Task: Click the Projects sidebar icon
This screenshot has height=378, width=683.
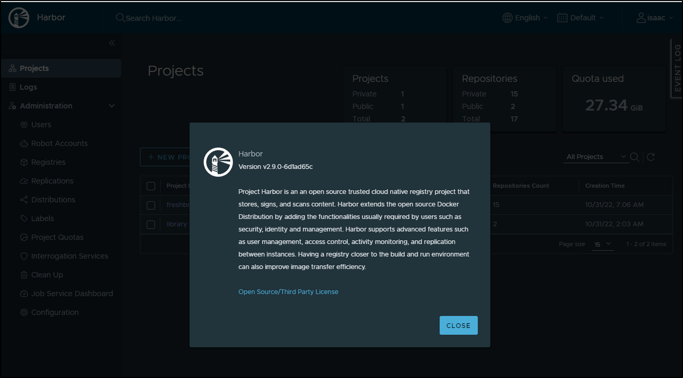Action: click(13, 68)
